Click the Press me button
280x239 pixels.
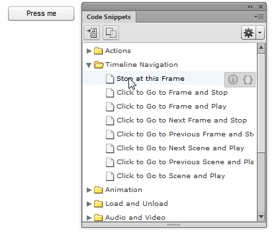point(41,13)
